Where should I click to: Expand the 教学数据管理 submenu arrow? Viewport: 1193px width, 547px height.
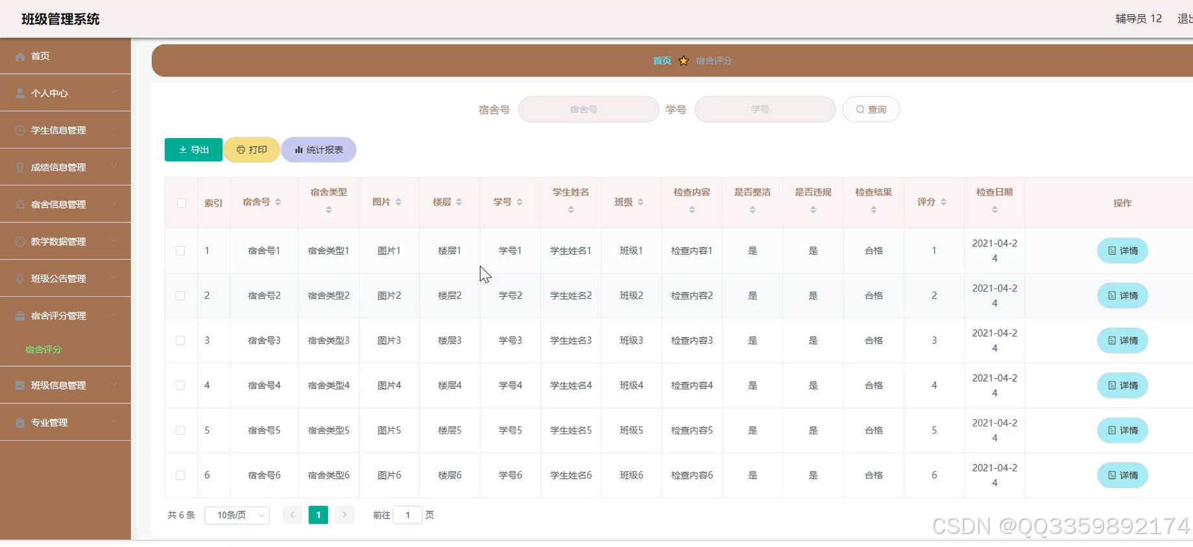pos(114,240)
